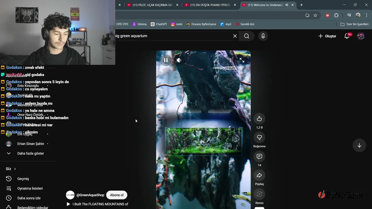Go to the next Short with down arrow
Image resolution: width=372 pixels, height=209 pixels.
tap(359, 145)
